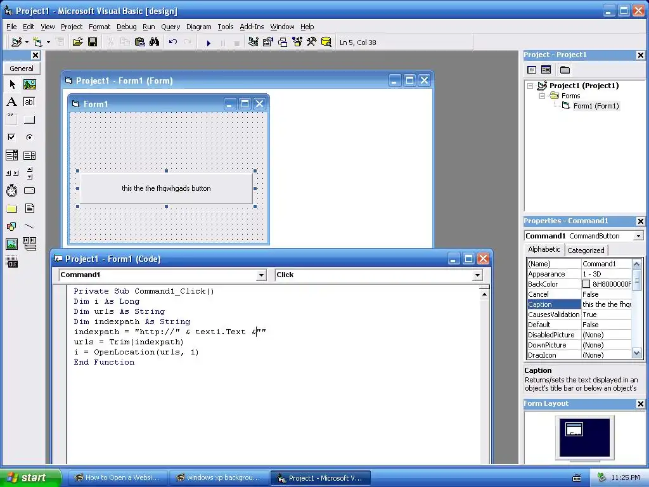The width and height of the screenshot is (649, 487).
Task: Collapse the Forms folder node
Action: (x=542, y=96)
